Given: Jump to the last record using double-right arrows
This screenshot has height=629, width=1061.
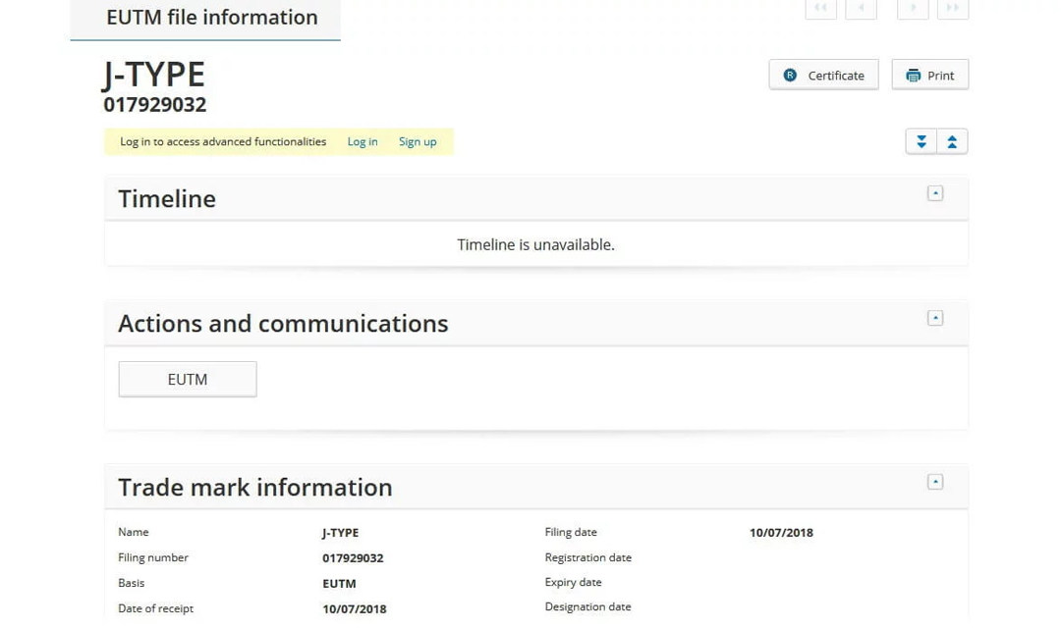Looking at the screenshot, I should pyautogui.click(x=953, y=9).
